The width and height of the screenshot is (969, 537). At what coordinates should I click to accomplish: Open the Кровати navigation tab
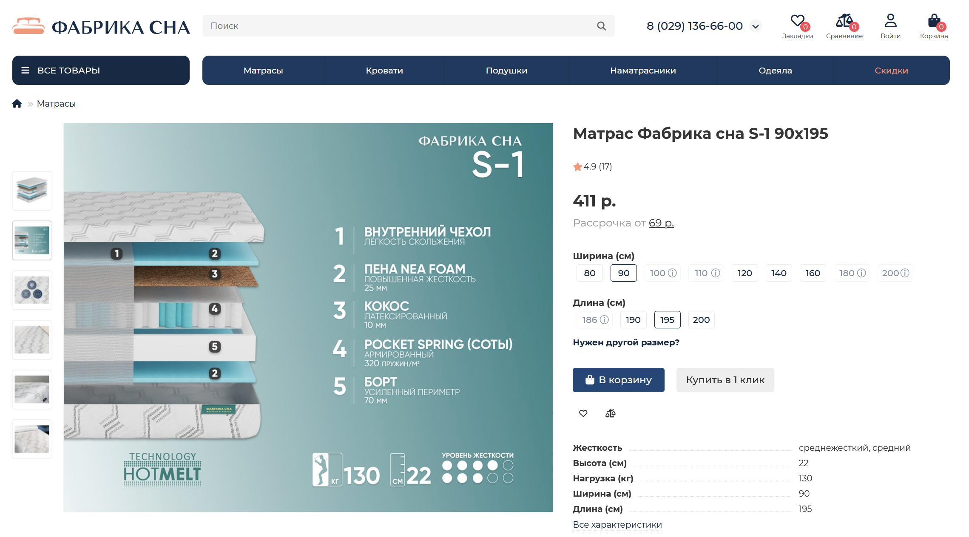coord(384,71)
